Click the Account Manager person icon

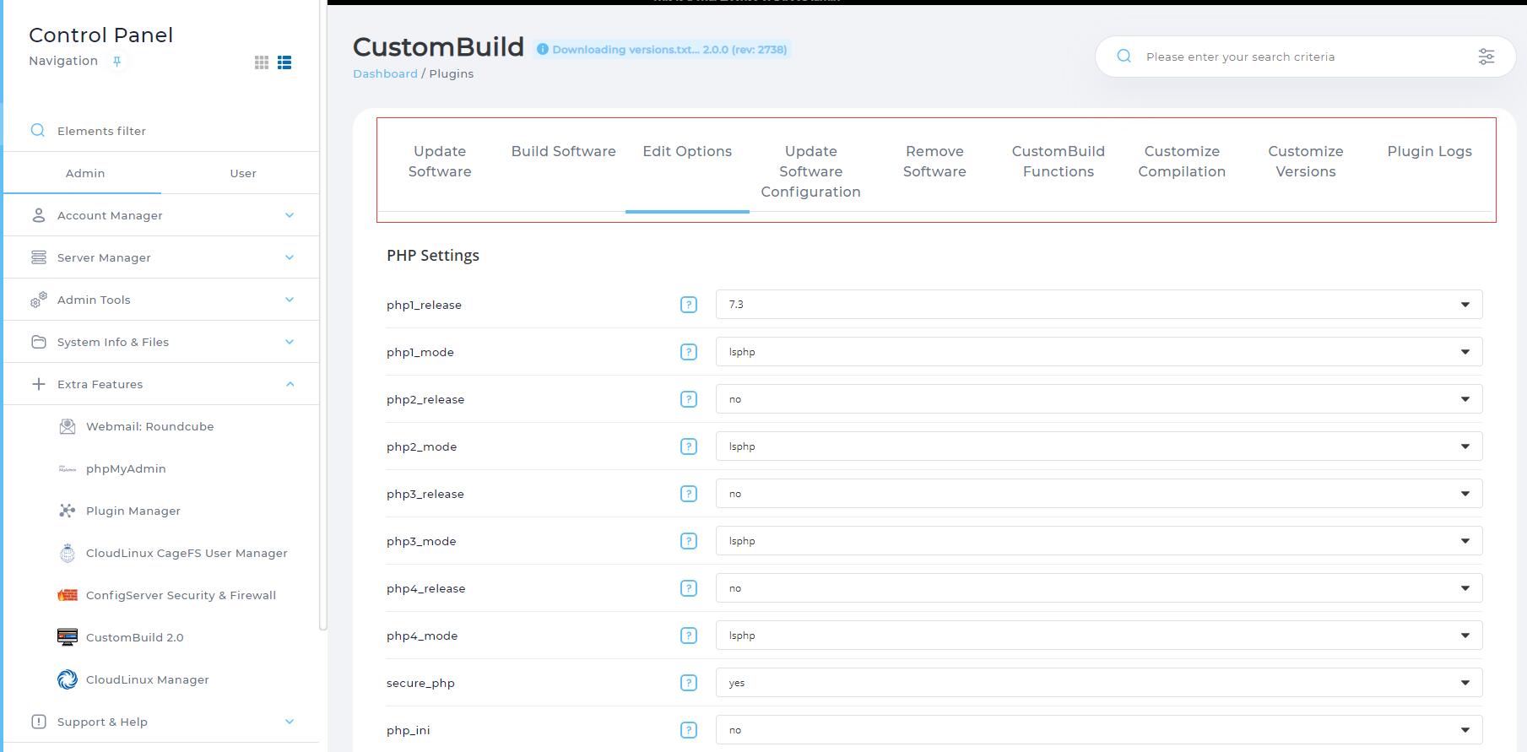(38, 215)
